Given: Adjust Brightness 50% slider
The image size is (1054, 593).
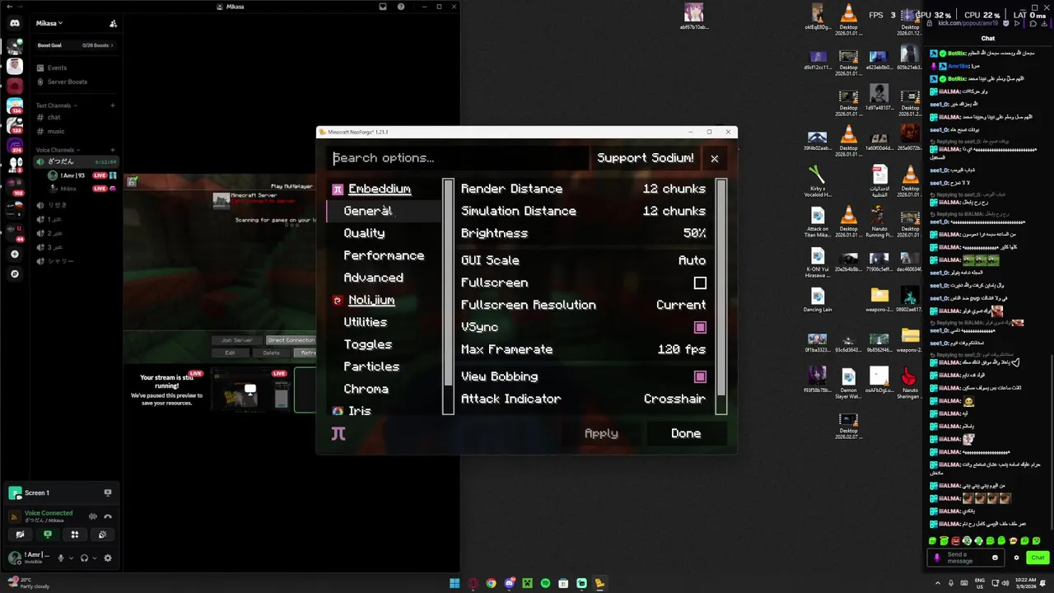Looking at the screenshot, I should tap(583, 233).
